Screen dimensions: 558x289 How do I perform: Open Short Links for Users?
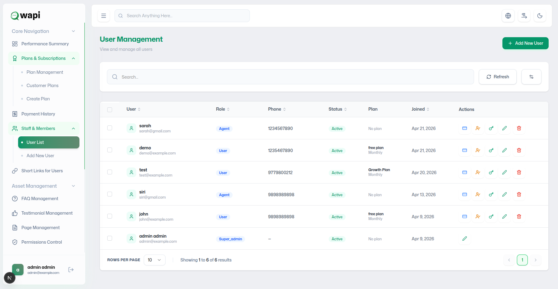[x=44, y=171]
